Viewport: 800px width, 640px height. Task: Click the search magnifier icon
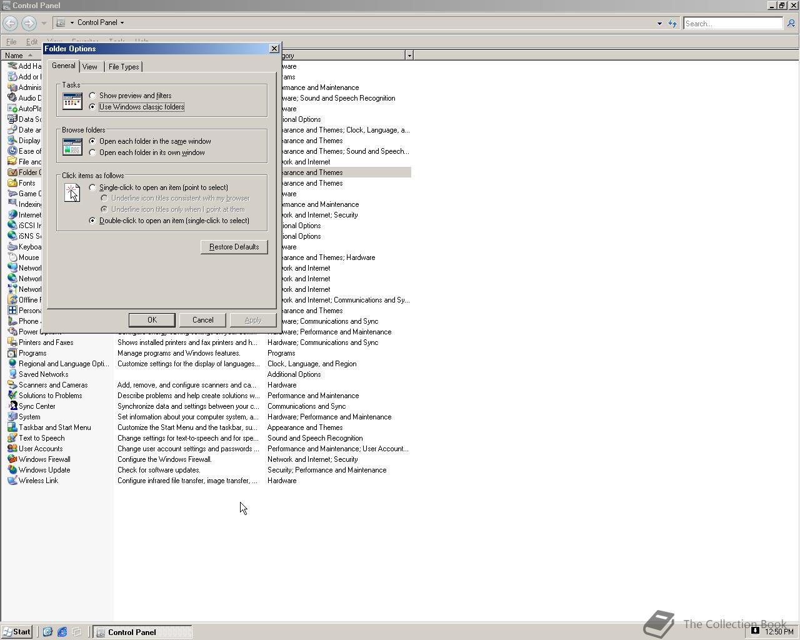click(x=791, y=23)
